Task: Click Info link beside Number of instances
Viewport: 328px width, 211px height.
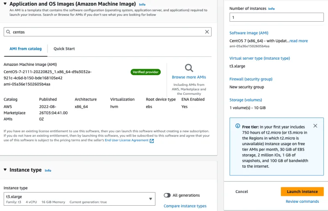Action: coord(271,9)
